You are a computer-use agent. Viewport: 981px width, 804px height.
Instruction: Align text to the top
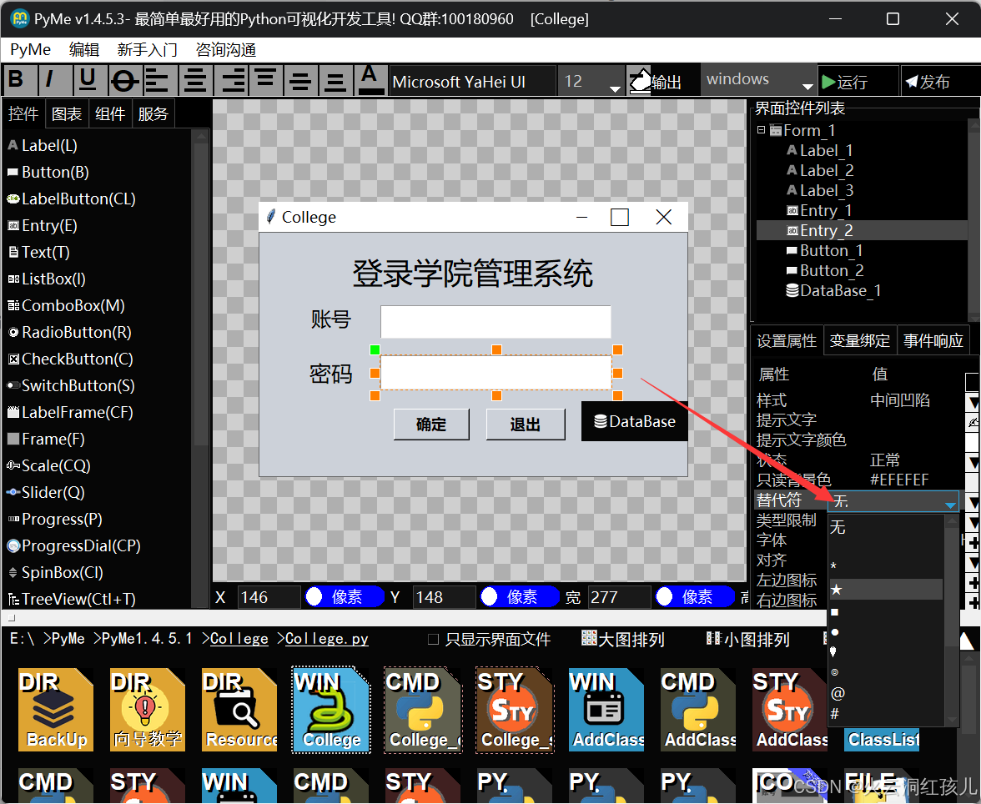pyautogui.click(x=265, y=80)
